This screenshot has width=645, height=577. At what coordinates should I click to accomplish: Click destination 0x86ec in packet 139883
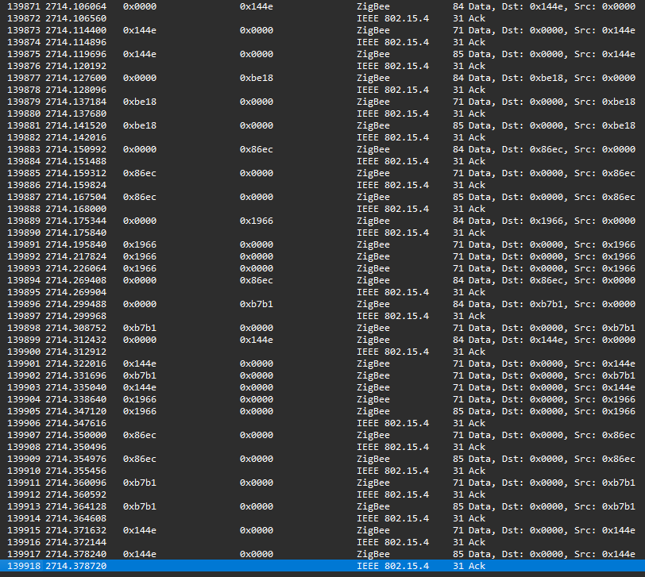257,149
